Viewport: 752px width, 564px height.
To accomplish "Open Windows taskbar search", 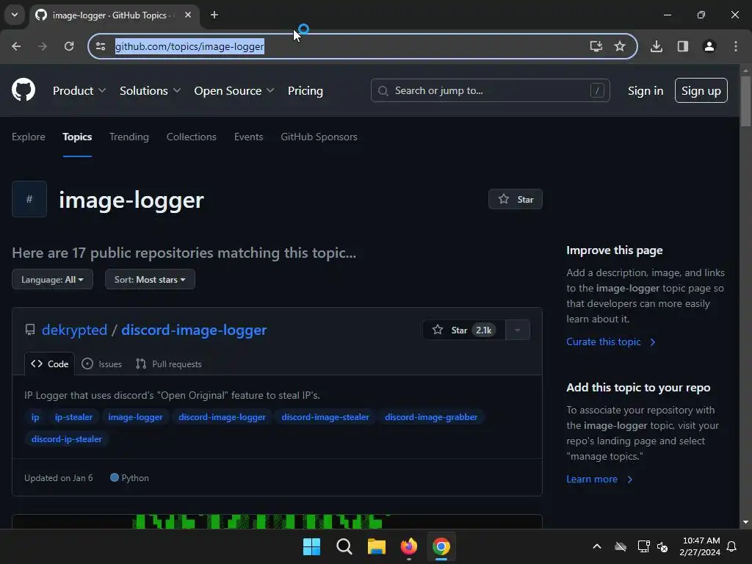I will [344, 546].
